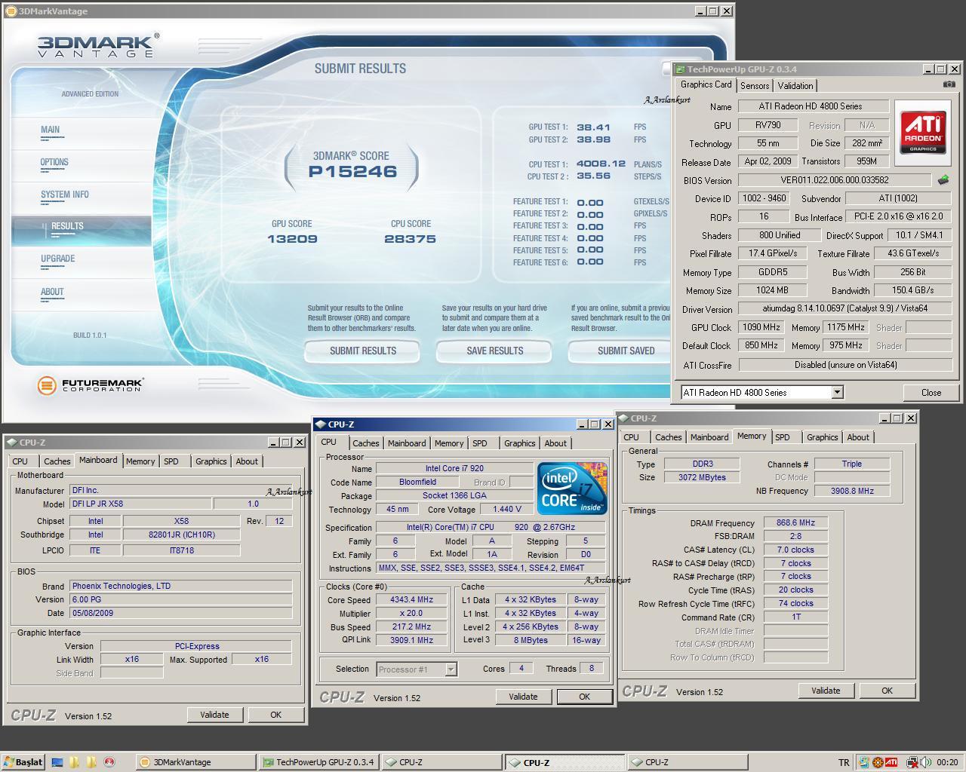Click the Intel Core i7 920 name field

point(454,468)
